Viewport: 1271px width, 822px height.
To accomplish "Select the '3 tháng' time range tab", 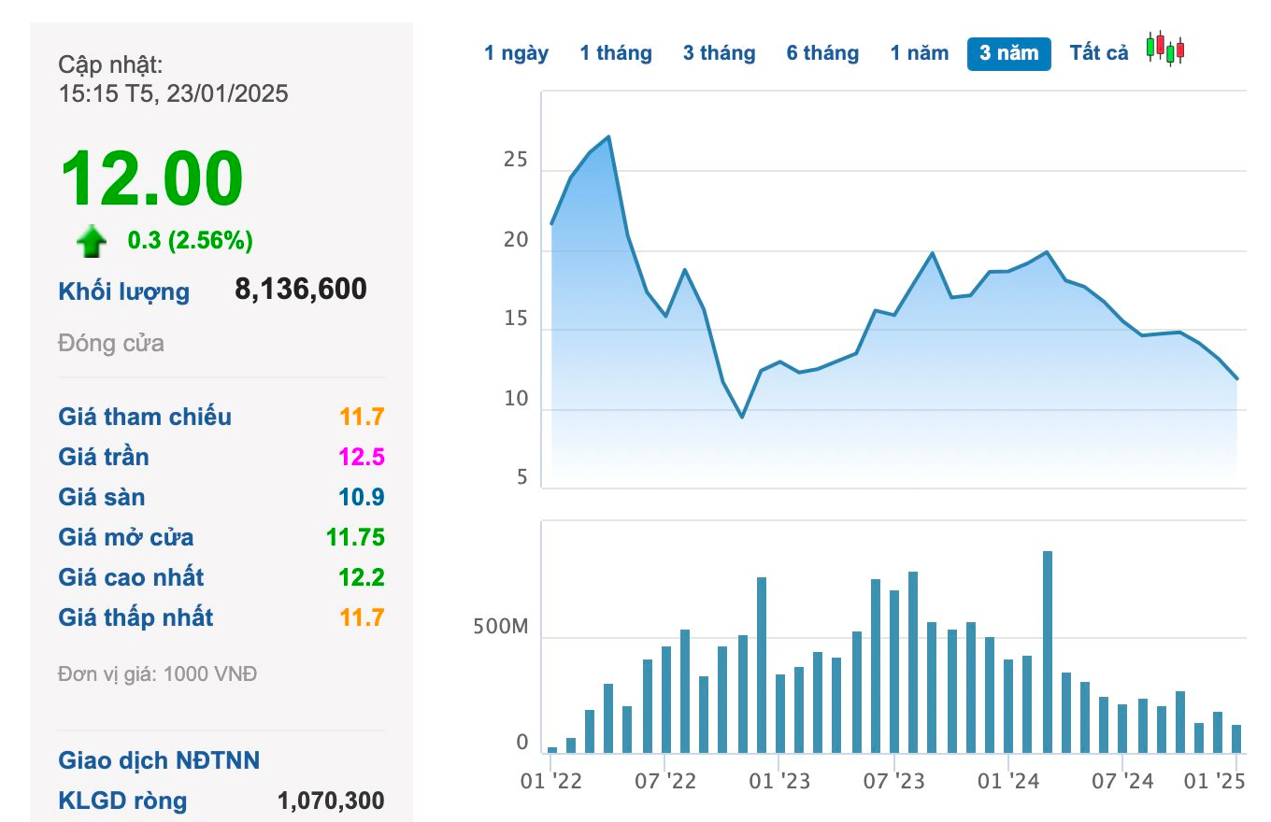I will pos(719,53).
